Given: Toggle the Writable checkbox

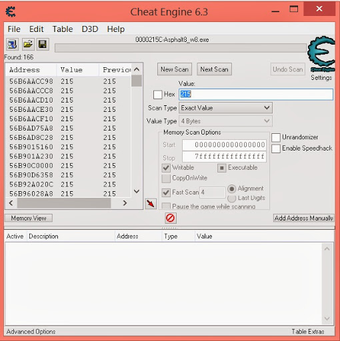Looking at the screenshot, I should [x=166, y=168].
